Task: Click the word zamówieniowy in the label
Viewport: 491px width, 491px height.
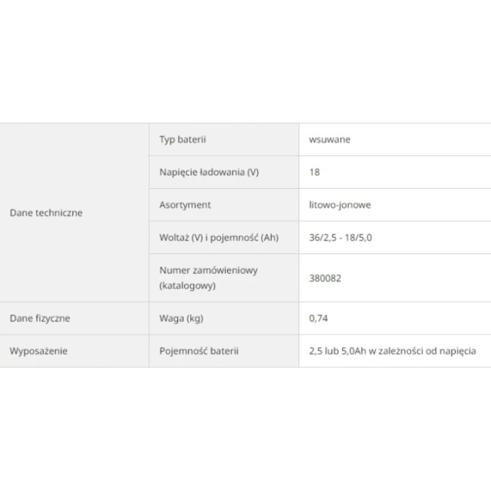Action: click(x=226, y=270)
